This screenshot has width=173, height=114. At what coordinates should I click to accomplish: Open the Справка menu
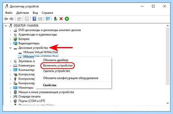(x=47, y=13)
